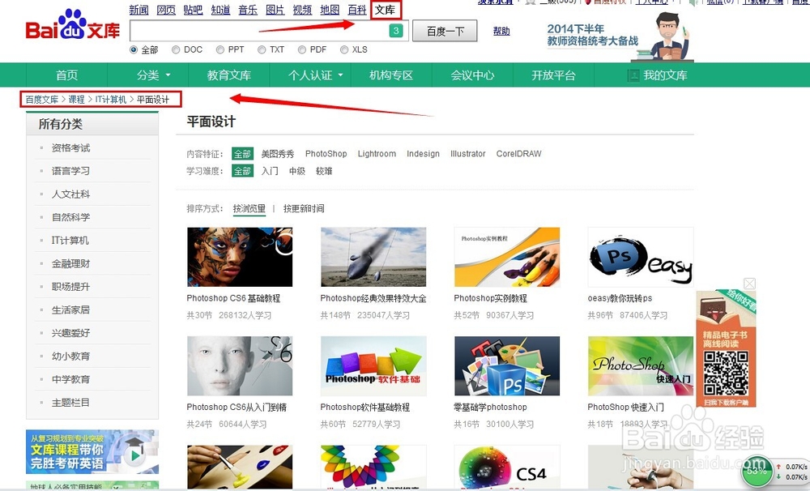This screenshot has height=491, width=810.
Task: Open the 机构专区 tab
Action: [391, 75]
